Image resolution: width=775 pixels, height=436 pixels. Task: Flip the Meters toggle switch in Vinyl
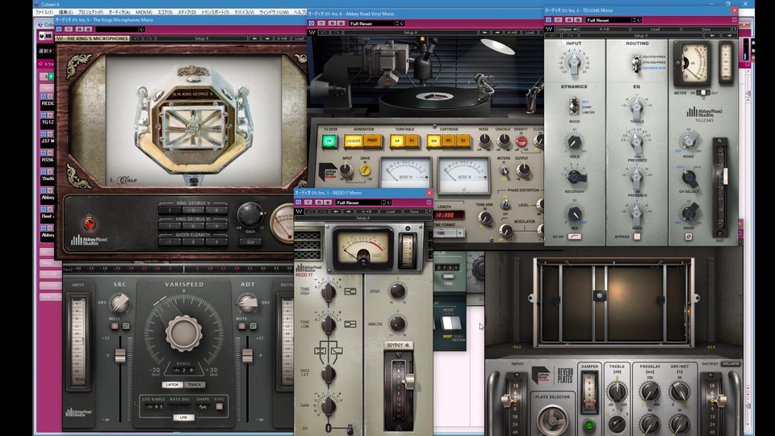coord(504,170)
